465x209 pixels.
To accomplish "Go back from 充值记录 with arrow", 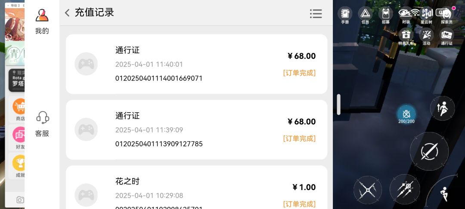I will (x=67, y=13).
